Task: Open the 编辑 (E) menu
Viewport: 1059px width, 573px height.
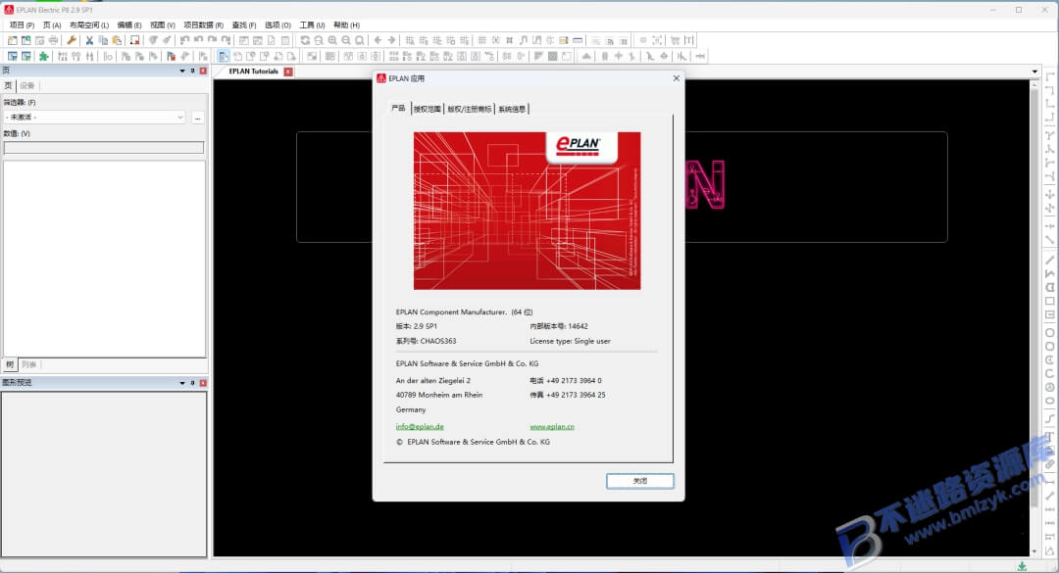Action: click(129, 24)
